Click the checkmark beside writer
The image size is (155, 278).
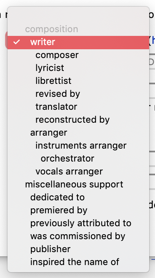[x=16, y=42]
